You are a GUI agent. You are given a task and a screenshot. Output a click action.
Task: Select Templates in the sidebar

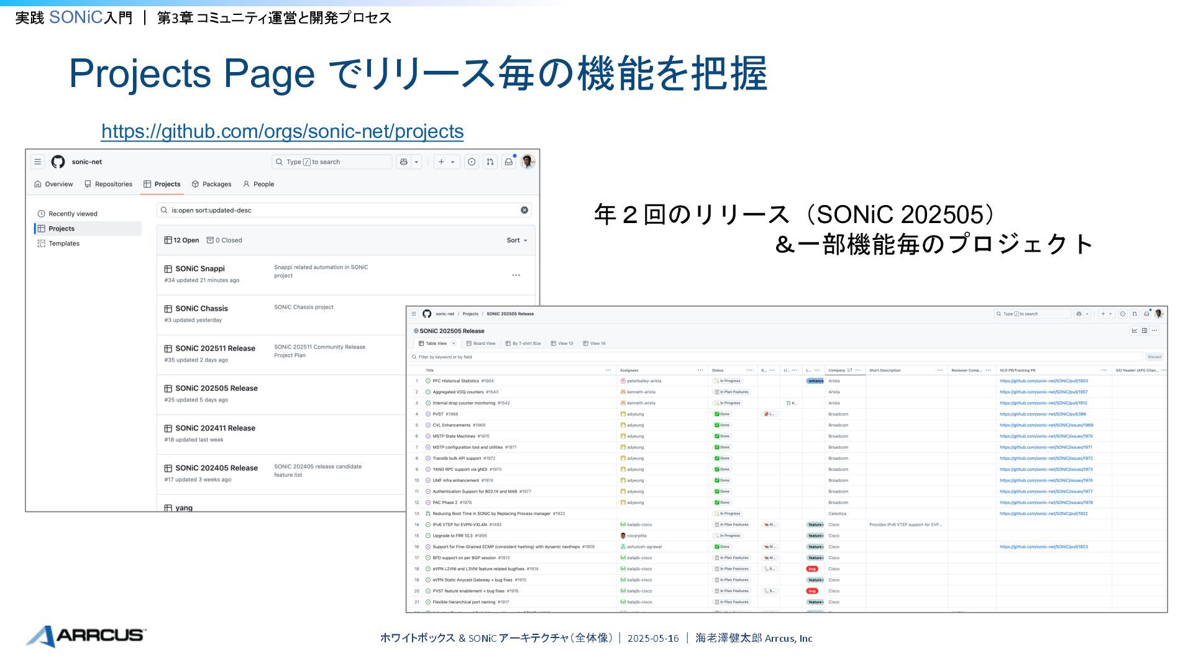click(x=64, y=244)
